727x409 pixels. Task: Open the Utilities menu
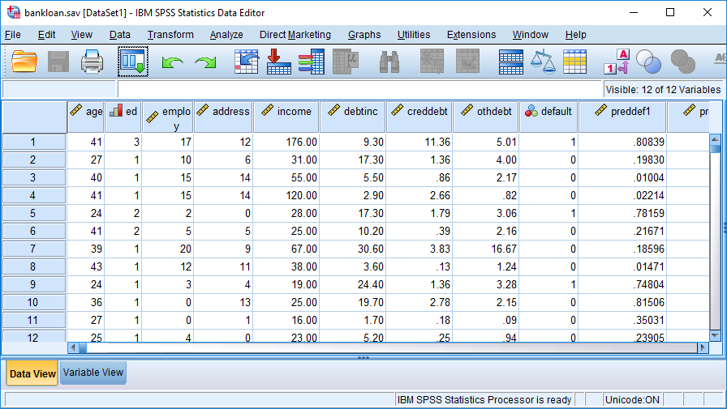coord(414,35)
